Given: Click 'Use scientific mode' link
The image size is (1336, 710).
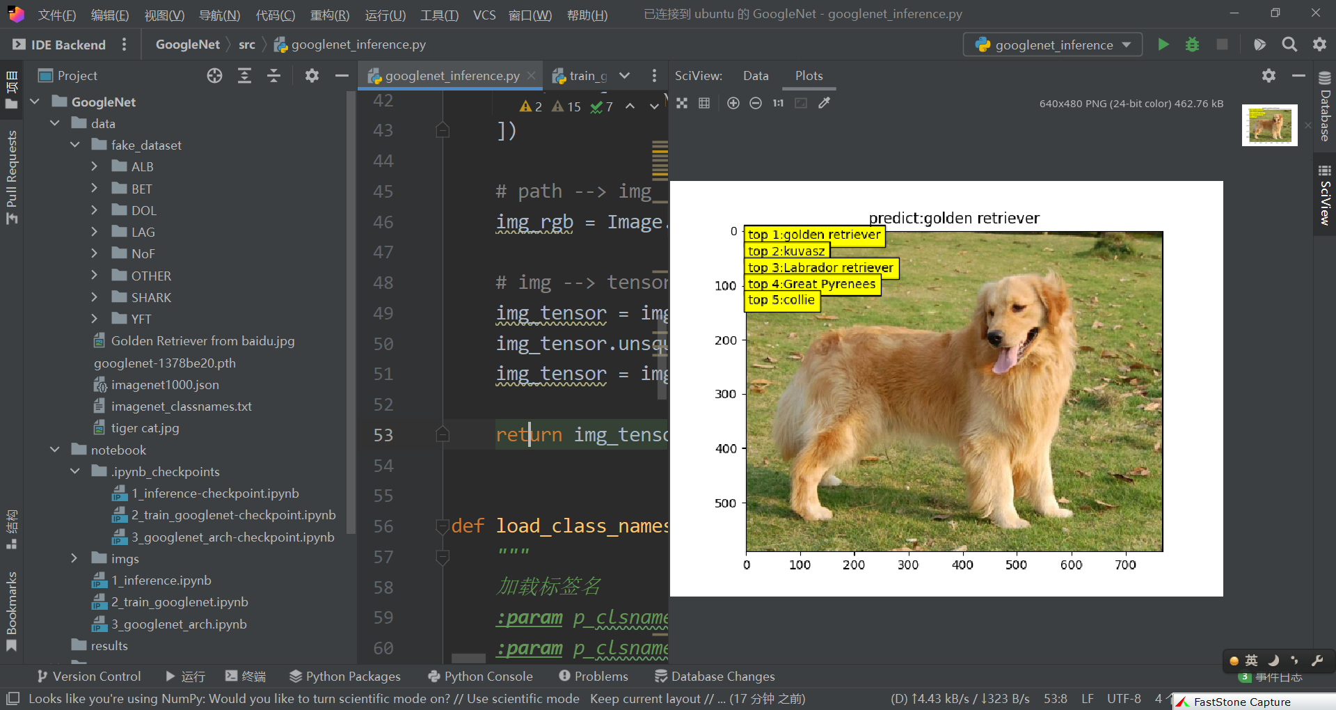Looking at the screenshot, I should [x=523, y=698].
